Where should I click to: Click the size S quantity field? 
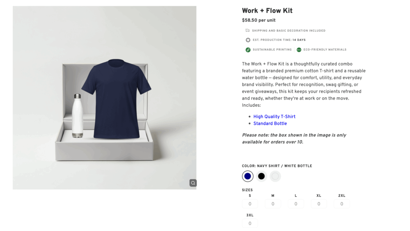250,204
